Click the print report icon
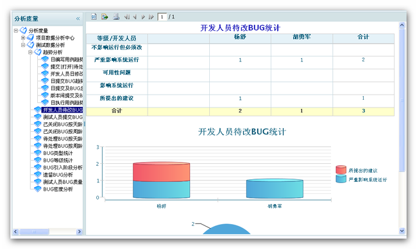Image resolution: width=417 pixels, height=249 pixels. 116,17
